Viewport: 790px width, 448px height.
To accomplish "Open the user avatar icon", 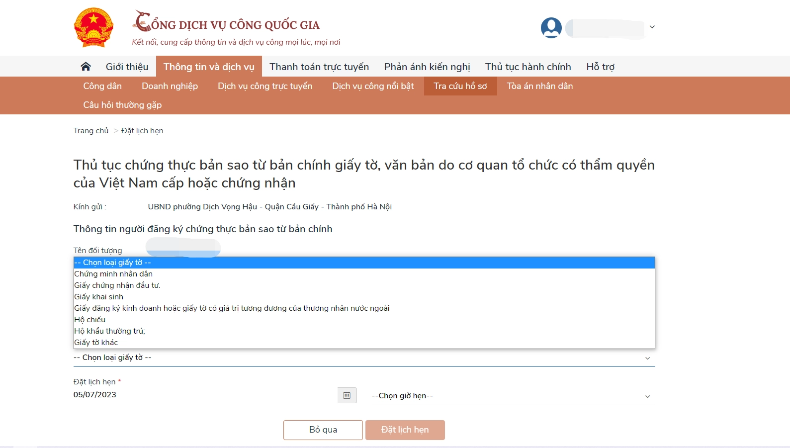I will [551, 28].
